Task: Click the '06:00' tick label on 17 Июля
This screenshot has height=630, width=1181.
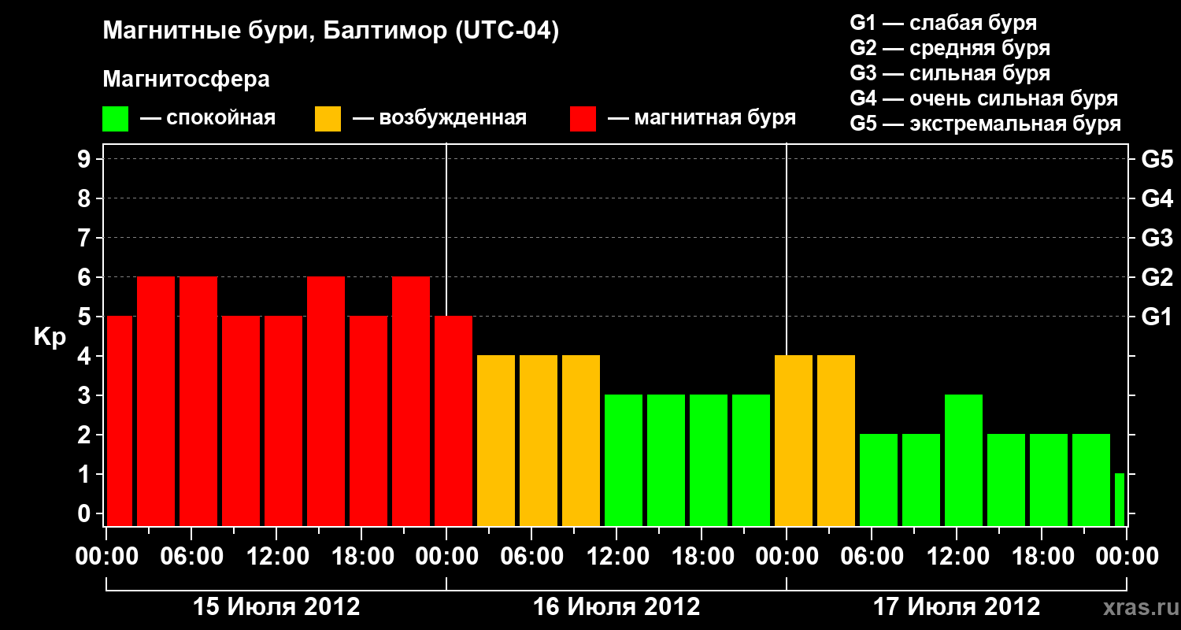Action: (x=872, y=557)
